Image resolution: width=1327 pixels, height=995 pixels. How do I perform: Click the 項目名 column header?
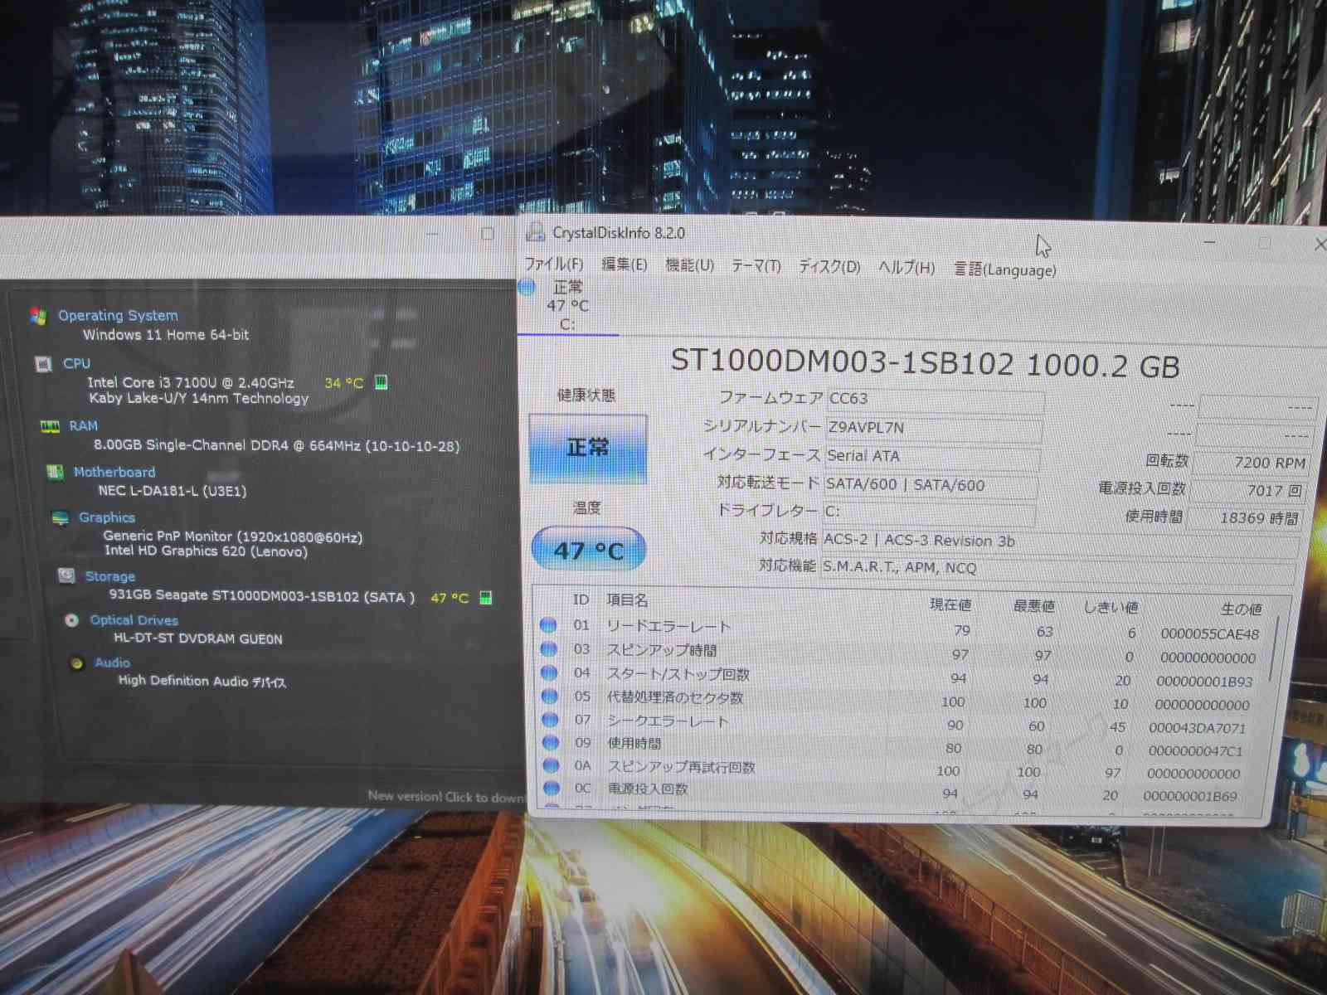pyautogui.click(x=627, y=599)
